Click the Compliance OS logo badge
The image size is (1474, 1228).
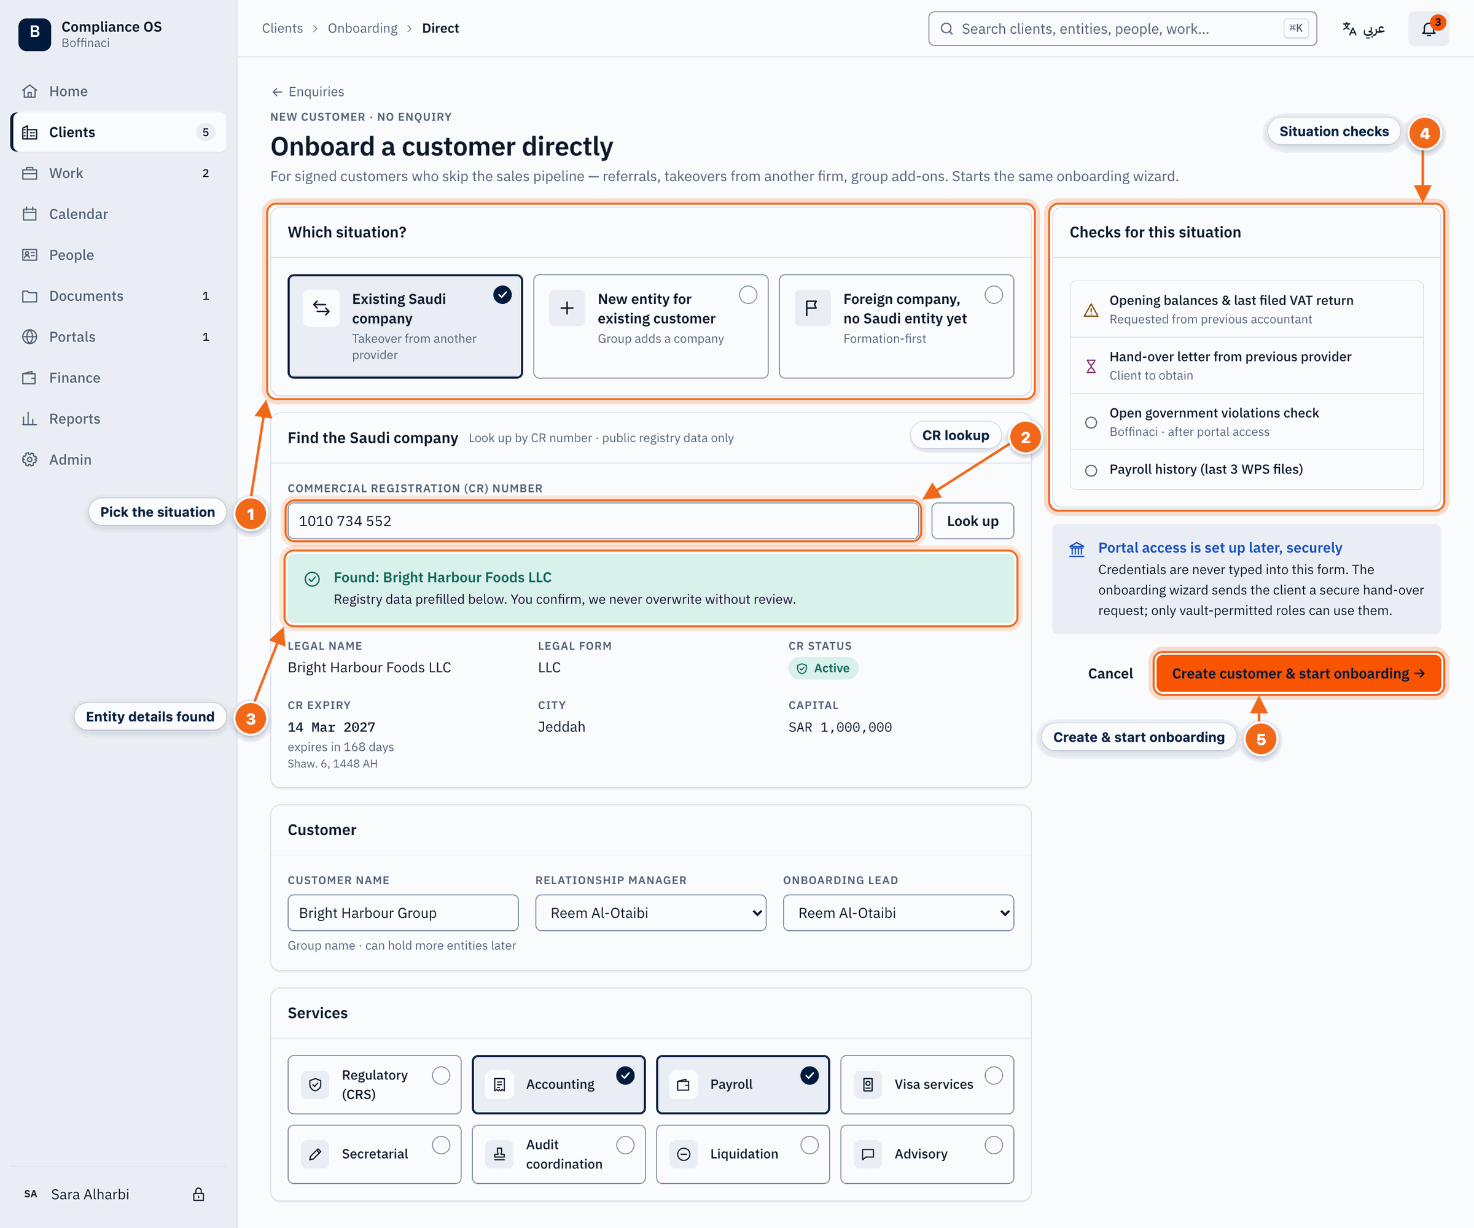click(34, 34)
